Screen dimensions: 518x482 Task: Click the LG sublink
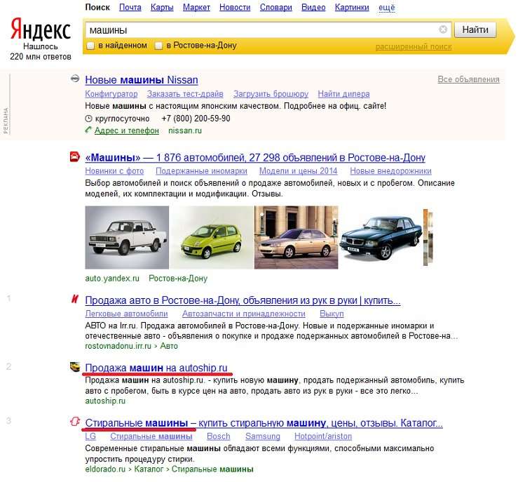90,436
